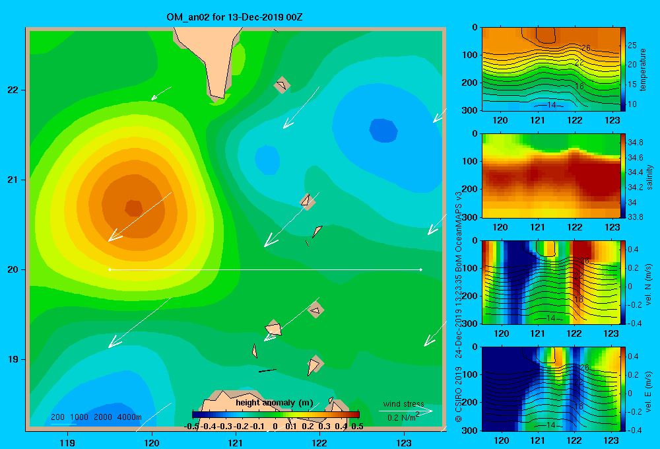Image resolution: width=660 pixels, height=449 pixels.
Task: Select the eastward velocity section plot
Action: 550,389
